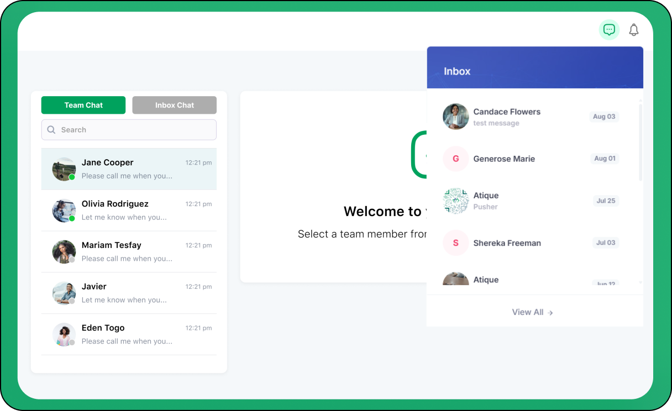Click Candace Flowers' avatar in Inbox
Screen dimensions: 672x411
click(456, 117)
